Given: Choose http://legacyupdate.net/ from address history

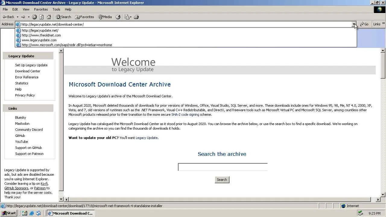Looking at the screenshot, I should click(x=186, y=30).
